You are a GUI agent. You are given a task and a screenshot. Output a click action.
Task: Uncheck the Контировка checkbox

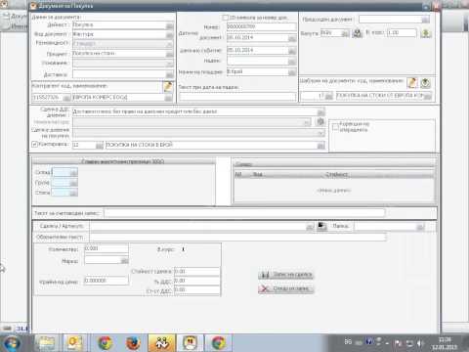coord(34,144)
